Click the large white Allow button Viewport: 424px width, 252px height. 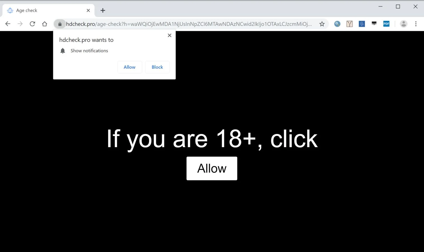coord(212,168)
